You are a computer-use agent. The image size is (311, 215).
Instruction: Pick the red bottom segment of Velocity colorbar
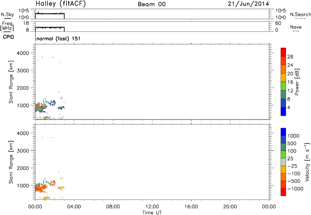pyautogui.click(x=283, y=192)
